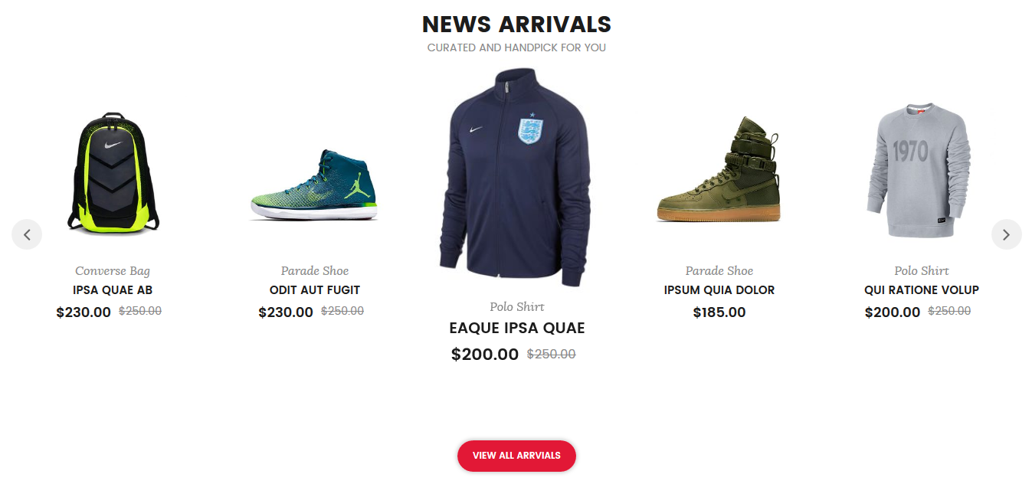Open ODIT AUT FUGIT product title
Image resolution: width=1032 pixels, height=484 pixels.
pyautogui.click(x=315, y=290)
